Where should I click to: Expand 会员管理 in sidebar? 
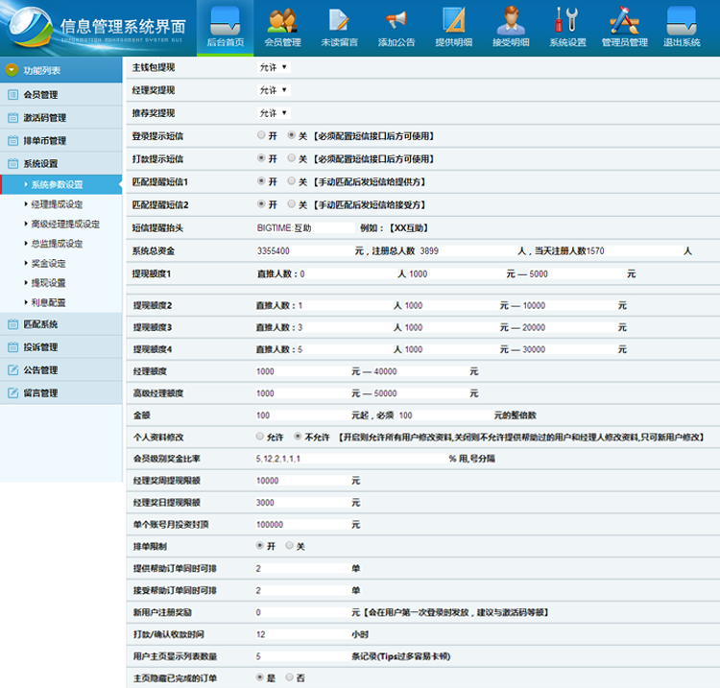pyautogui.click(x=61, y=95)
